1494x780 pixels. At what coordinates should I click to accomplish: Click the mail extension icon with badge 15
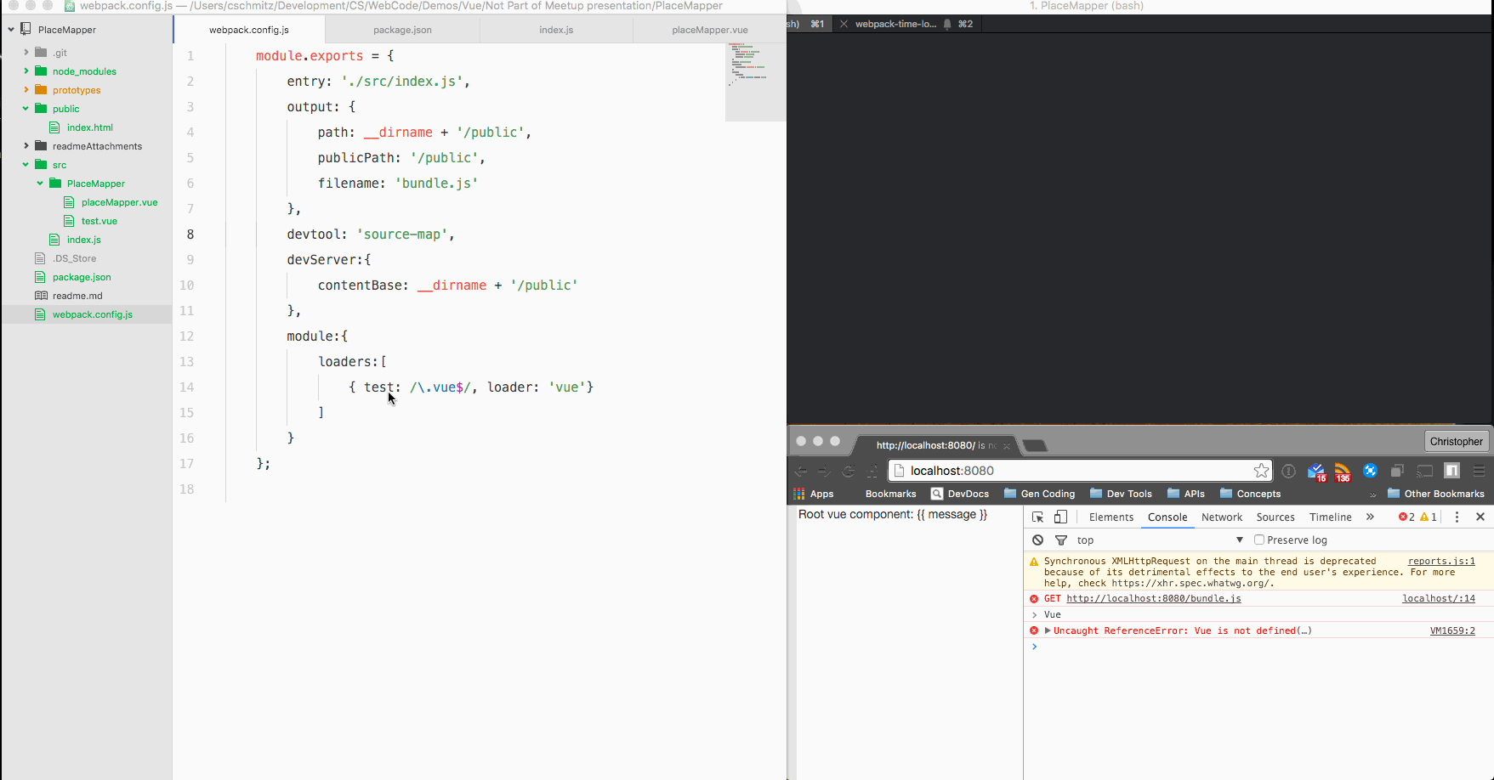[1316, 472]
